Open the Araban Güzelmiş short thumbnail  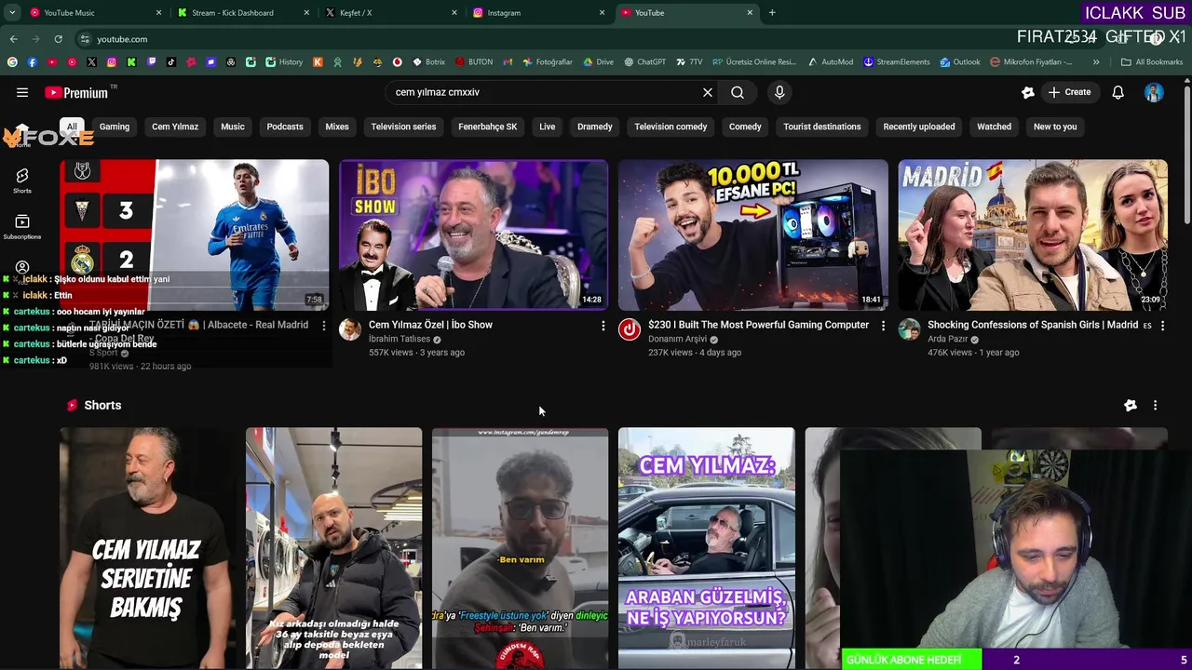[706, 548]
